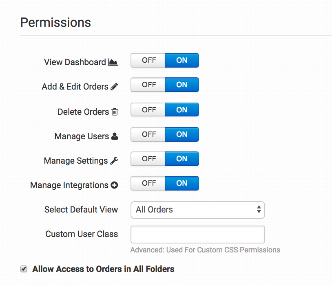The image size is (332, 285).
Task: Click the wrench icon beside Manage Settings
Action: point(114,161)
